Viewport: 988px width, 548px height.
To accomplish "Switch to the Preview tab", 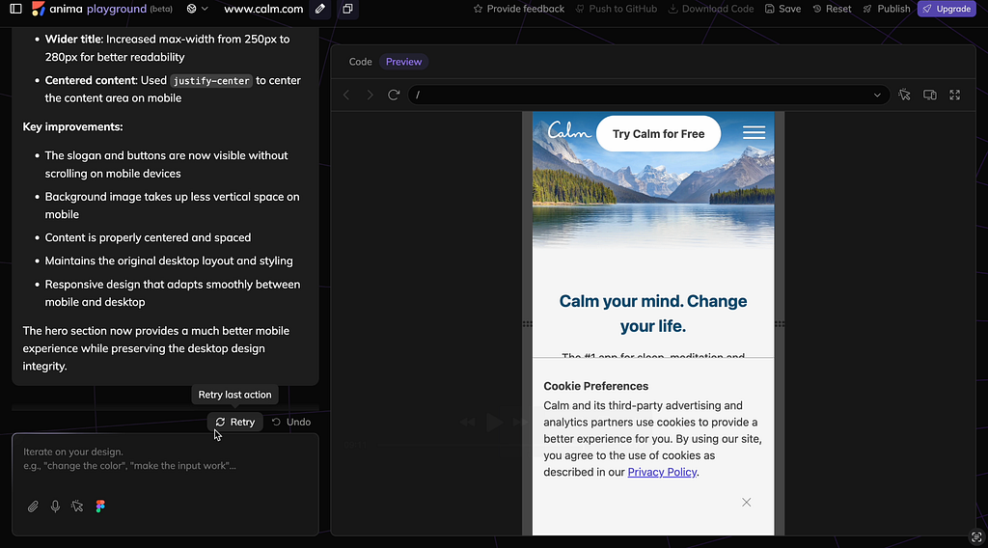I will (404, 62).
